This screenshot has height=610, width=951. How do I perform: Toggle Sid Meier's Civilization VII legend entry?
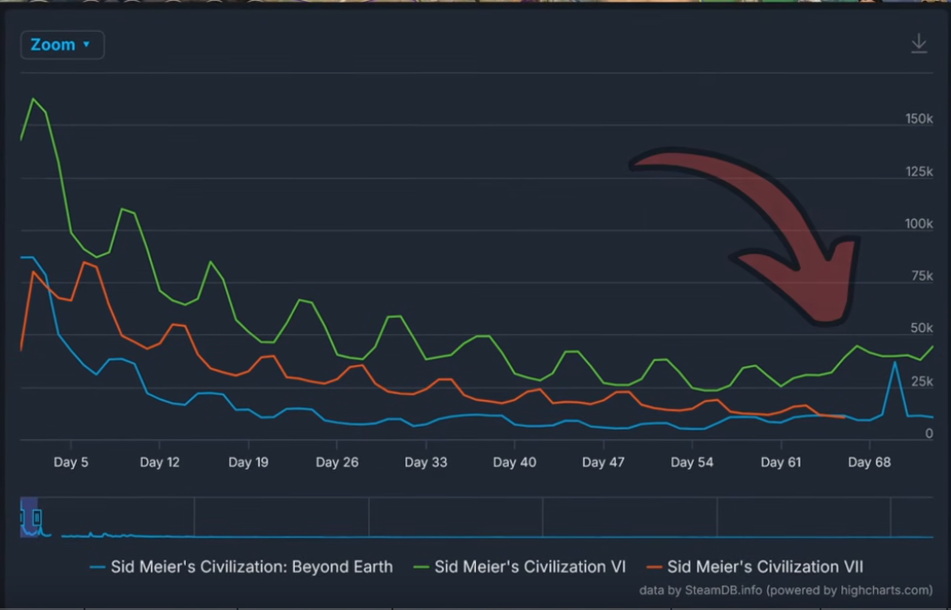pyautogui.click(x=755, y=567)
